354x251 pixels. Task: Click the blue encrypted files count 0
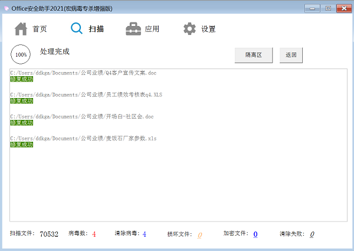(255, 234)
